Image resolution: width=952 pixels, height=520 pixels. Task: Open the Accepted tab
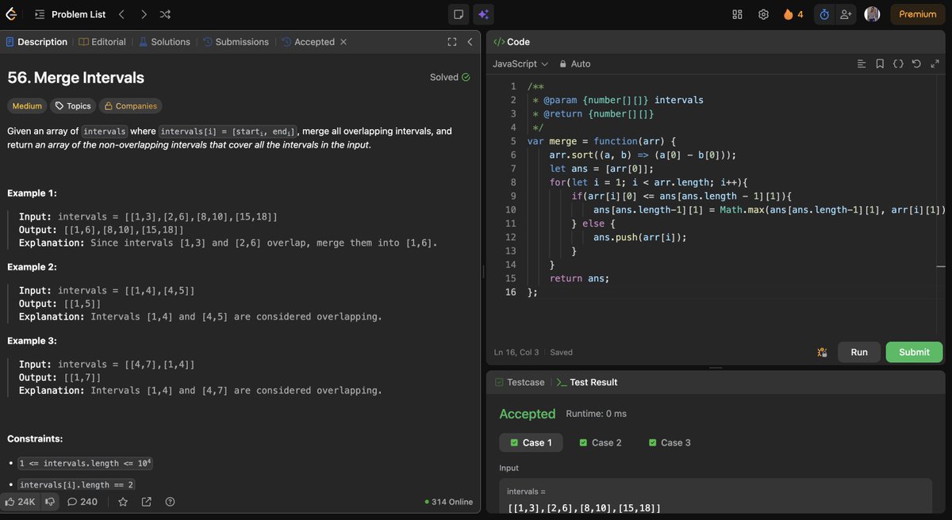[x=308, y=42]
